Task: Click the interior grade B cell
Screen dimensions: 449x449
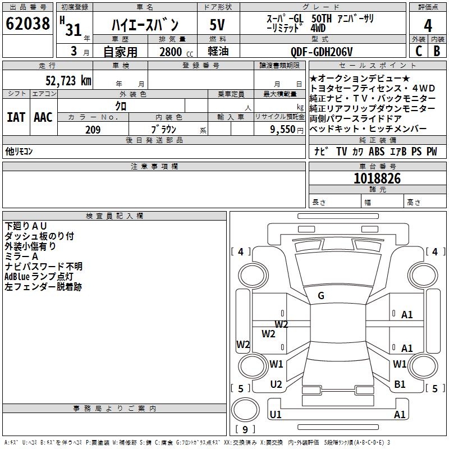Action: (x=437, y=51)
